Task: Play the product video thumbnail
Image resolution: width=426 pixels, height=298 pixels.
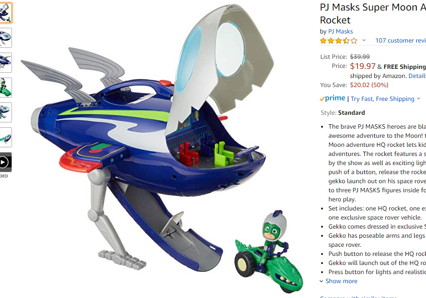Action: click(x=5, y=163)
